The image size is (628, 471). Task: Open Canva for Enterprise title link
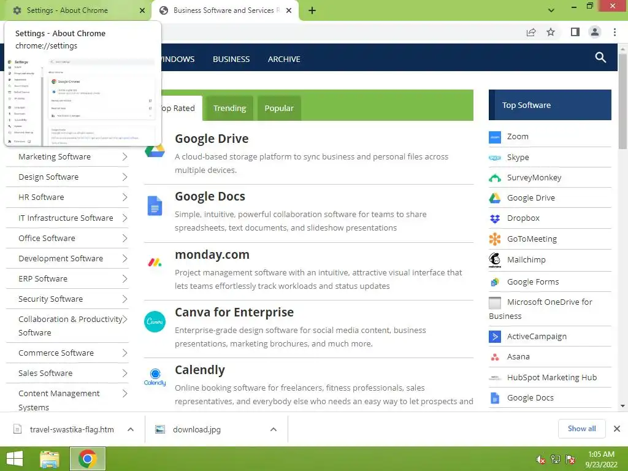(x=234, y=312)
